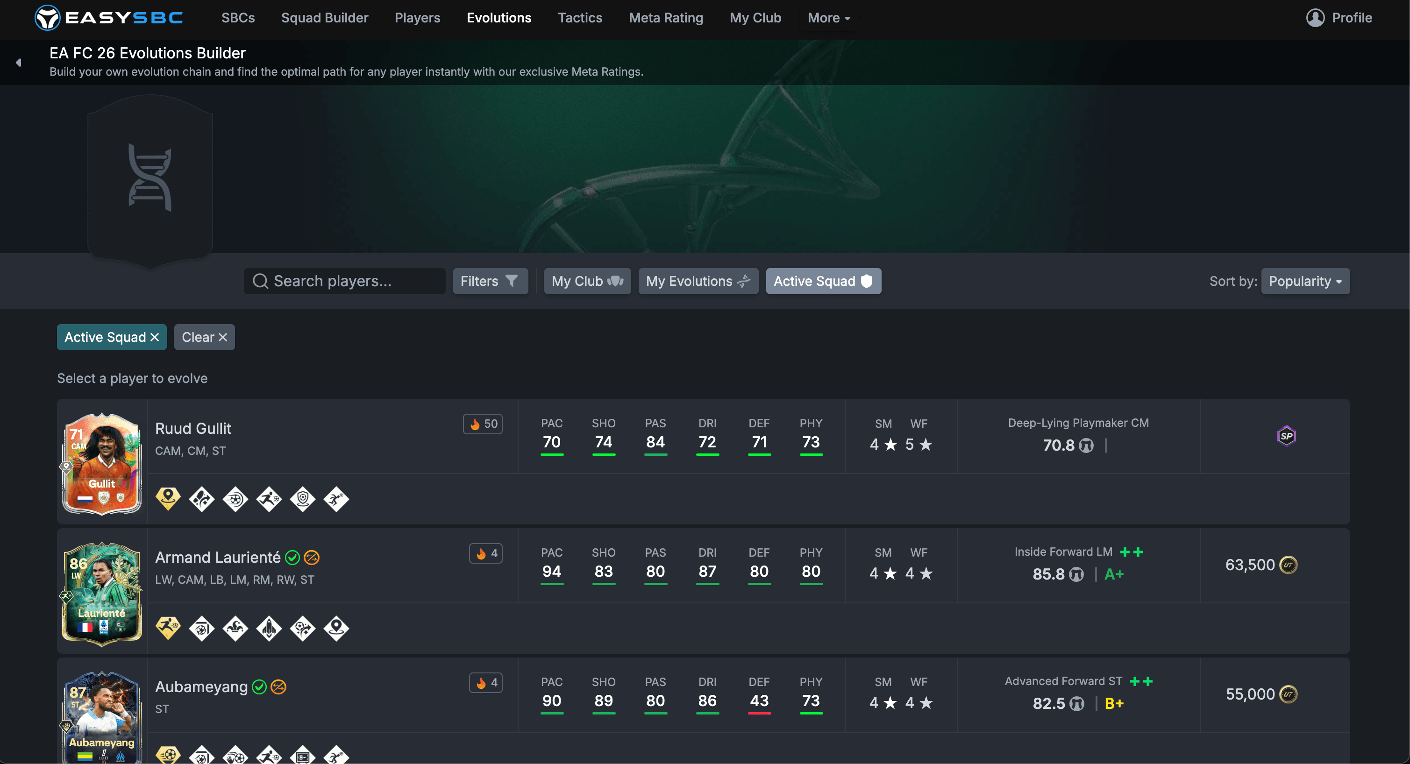Open the Meta Rating page

(666, 18)
